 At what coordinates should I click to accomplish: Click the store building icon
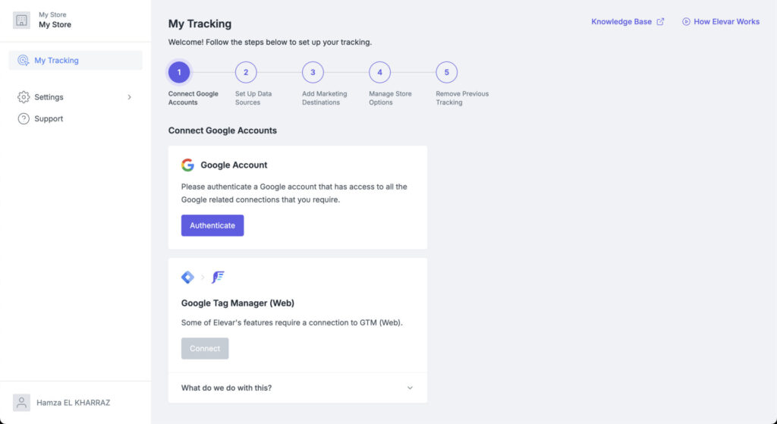tap(21, 20)
